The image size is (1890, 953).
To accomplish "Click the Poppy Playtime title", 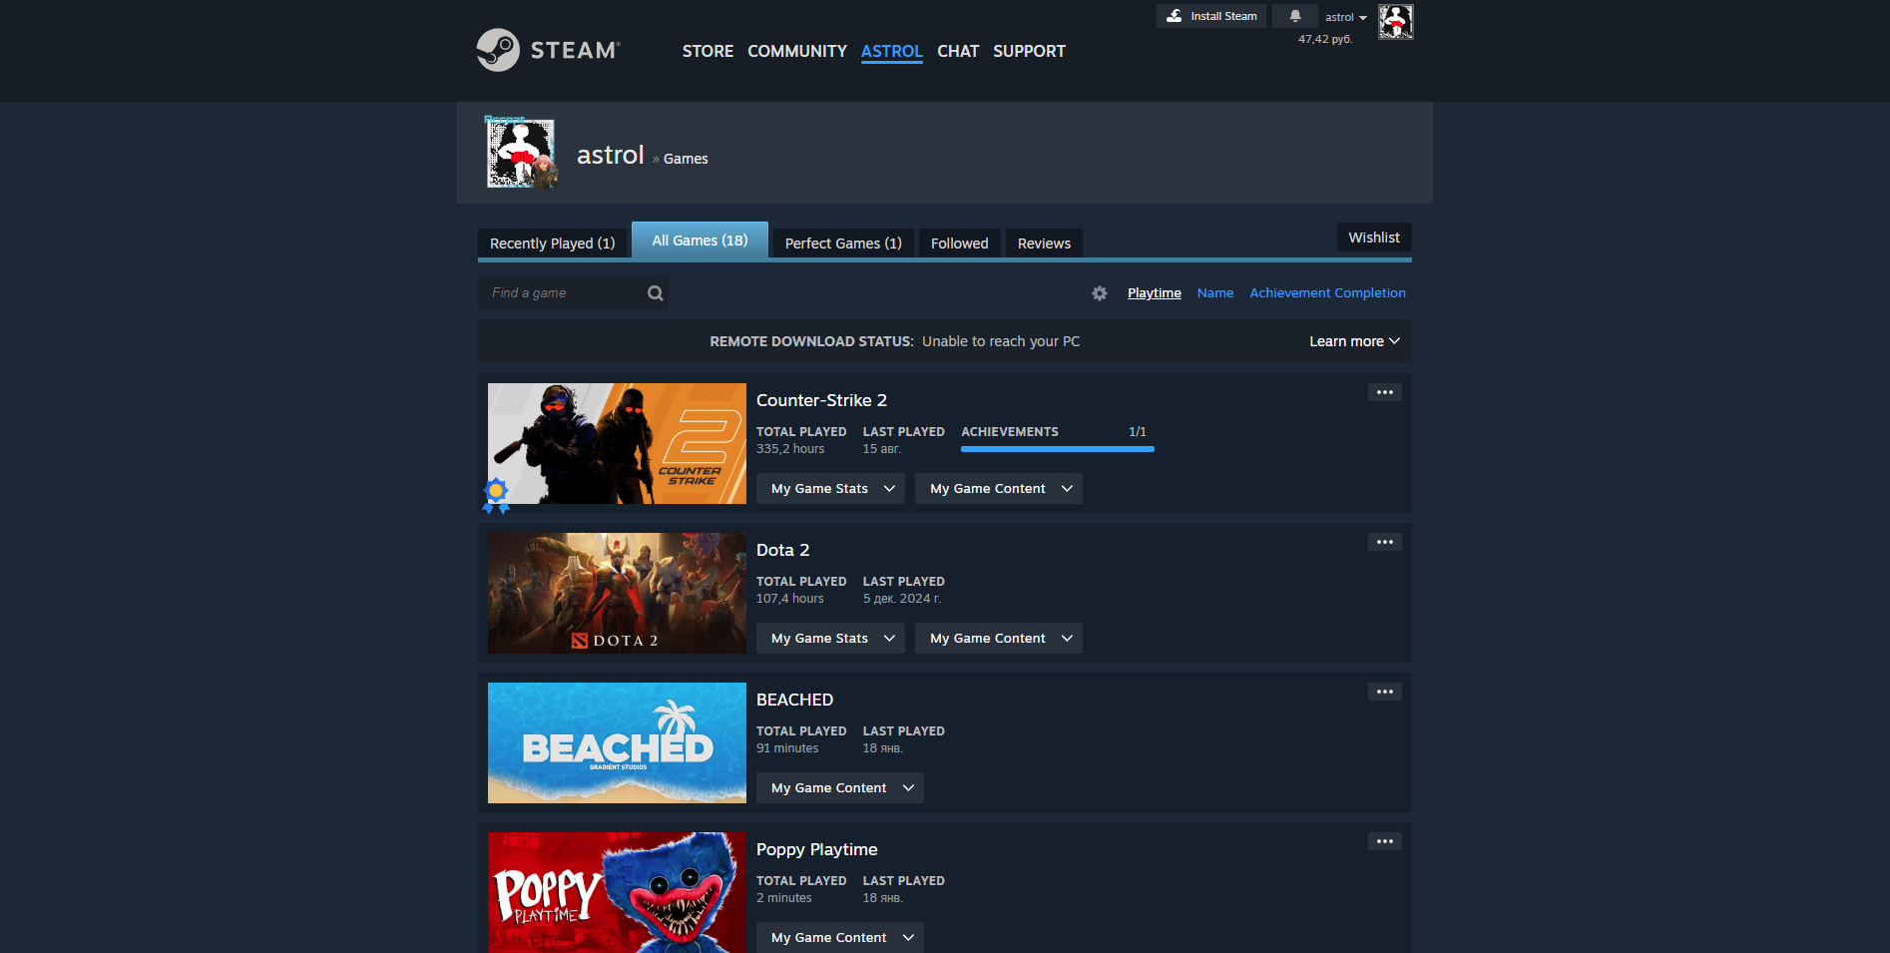I will coord(817,849).
